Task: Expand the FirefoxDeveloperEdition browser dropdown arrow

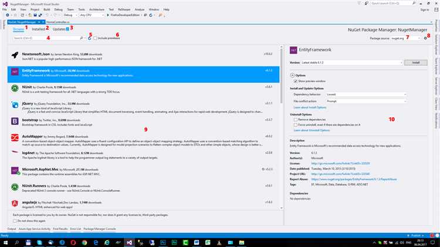Action: coord(141,15)
